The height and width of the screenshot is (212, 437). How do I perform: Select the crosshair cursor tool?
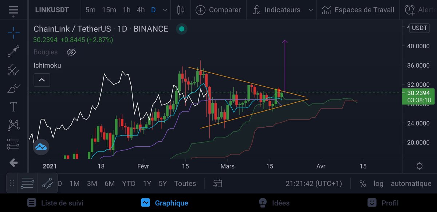point(13,32)
